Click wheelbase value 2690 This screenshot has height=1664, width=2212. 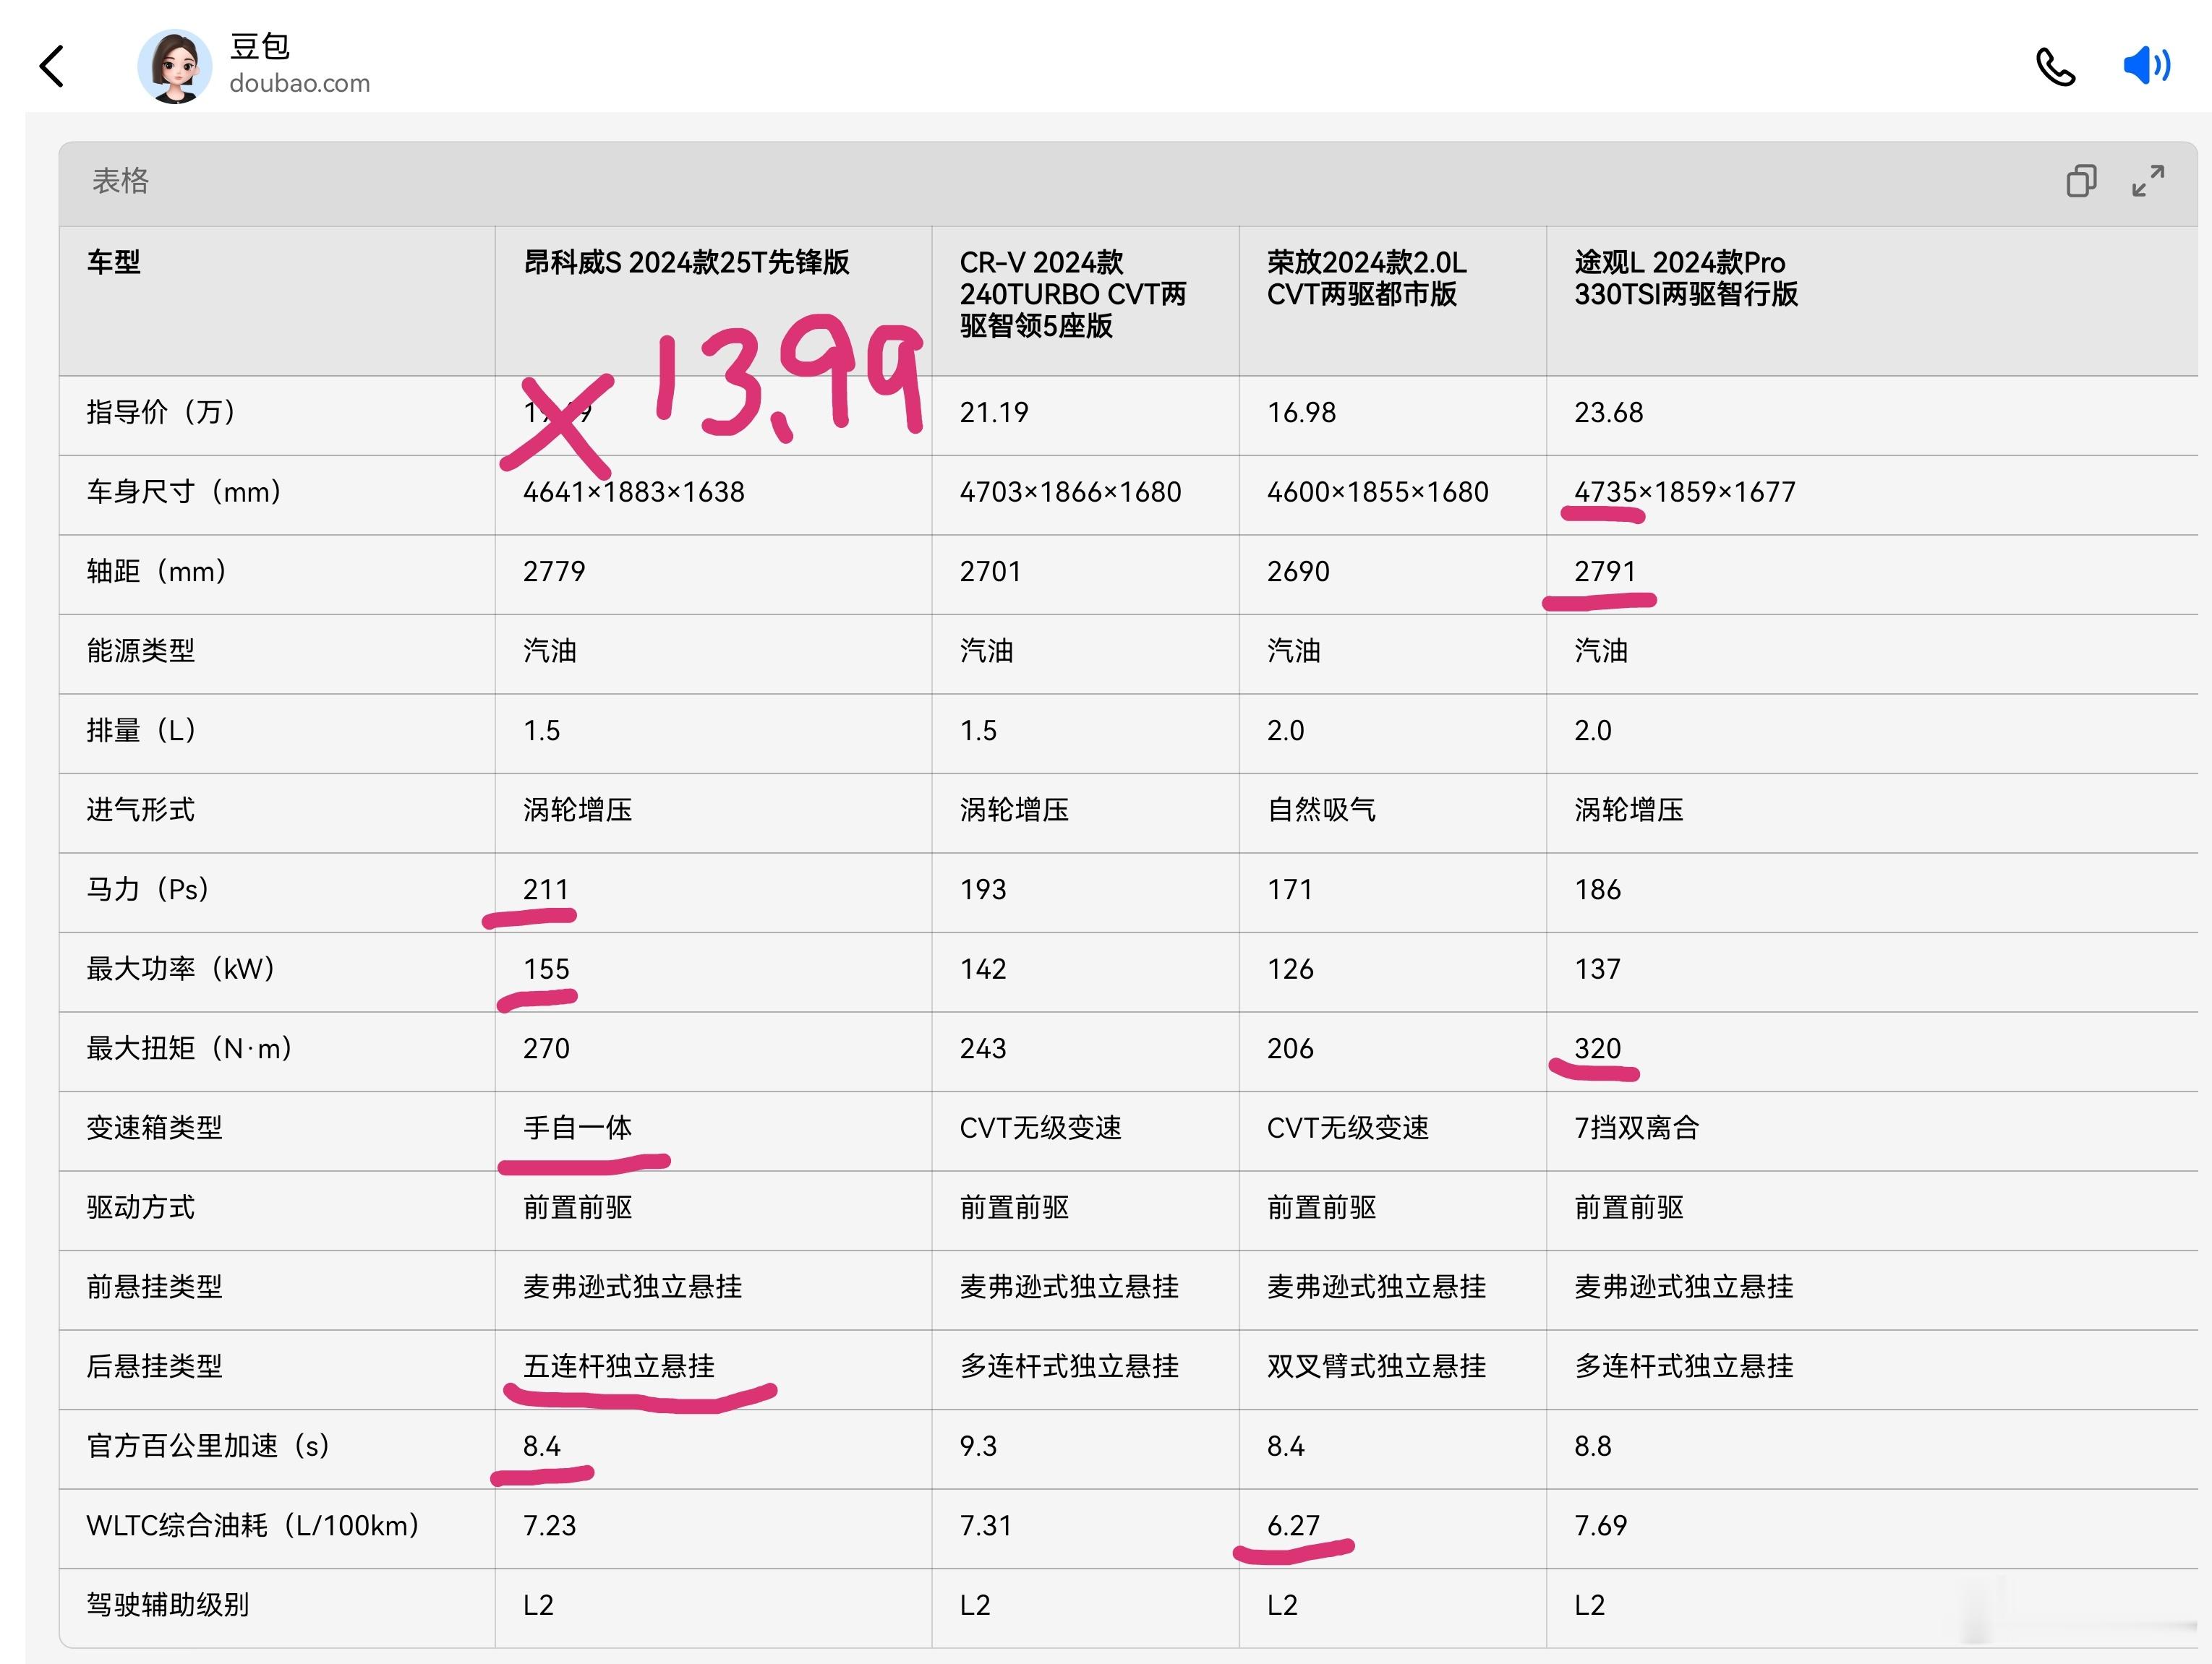pos(1298,572)
